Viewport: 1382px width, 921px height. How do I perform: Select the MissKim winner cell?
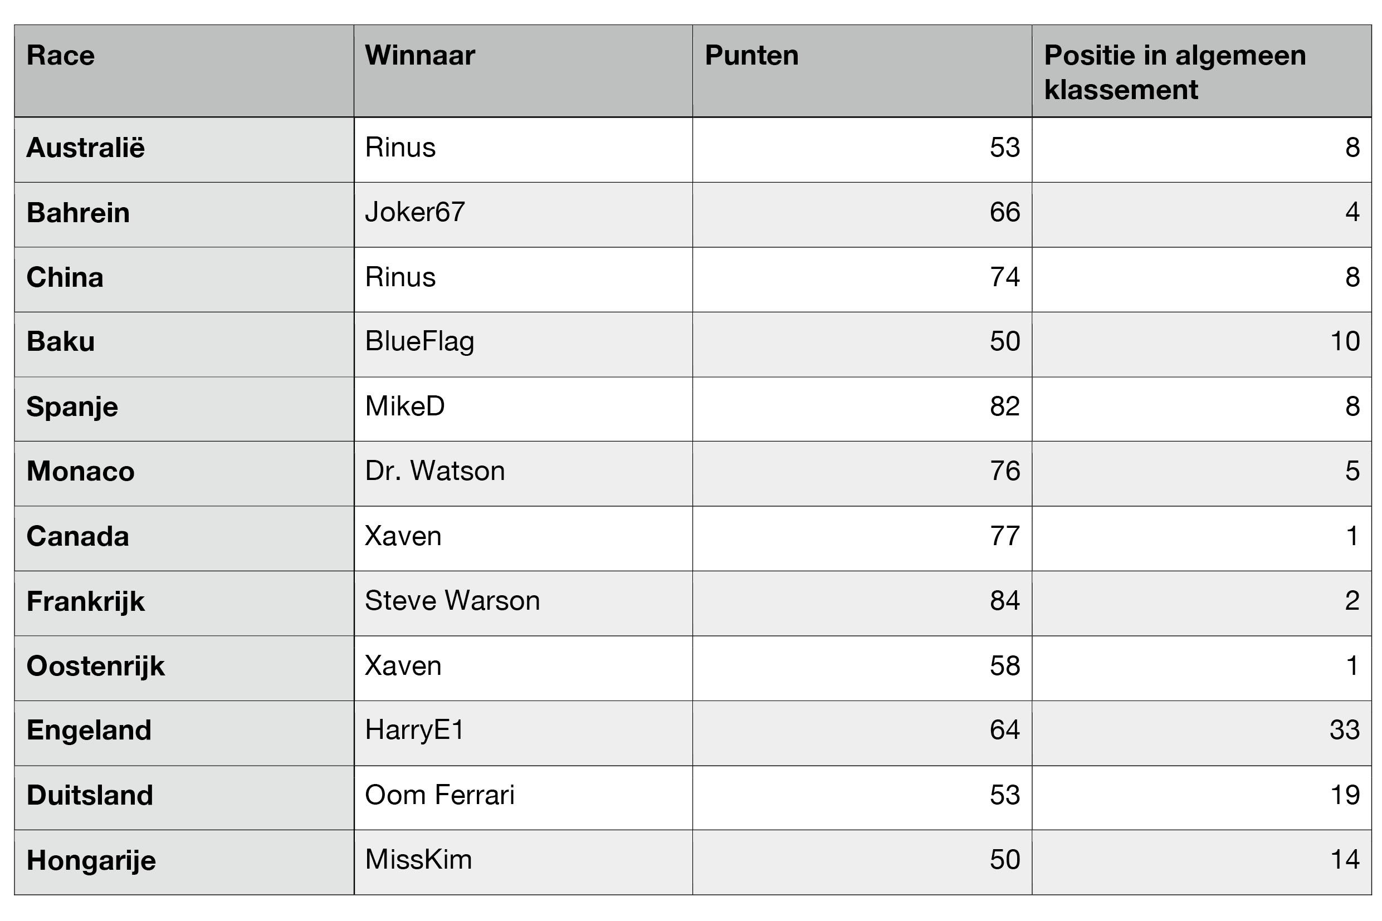click(523, 863)
